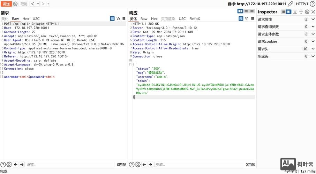Image resolution: width=316 pixels, height=174 pixels.
Task: Open Inspector settings gear
Action: [x=307, y=12]
